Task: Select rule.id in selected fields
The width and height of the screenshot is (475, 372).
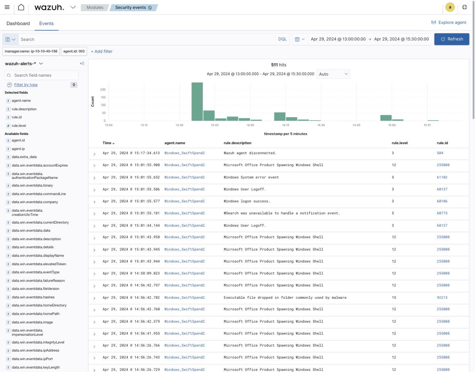Action: pos(17,117)
